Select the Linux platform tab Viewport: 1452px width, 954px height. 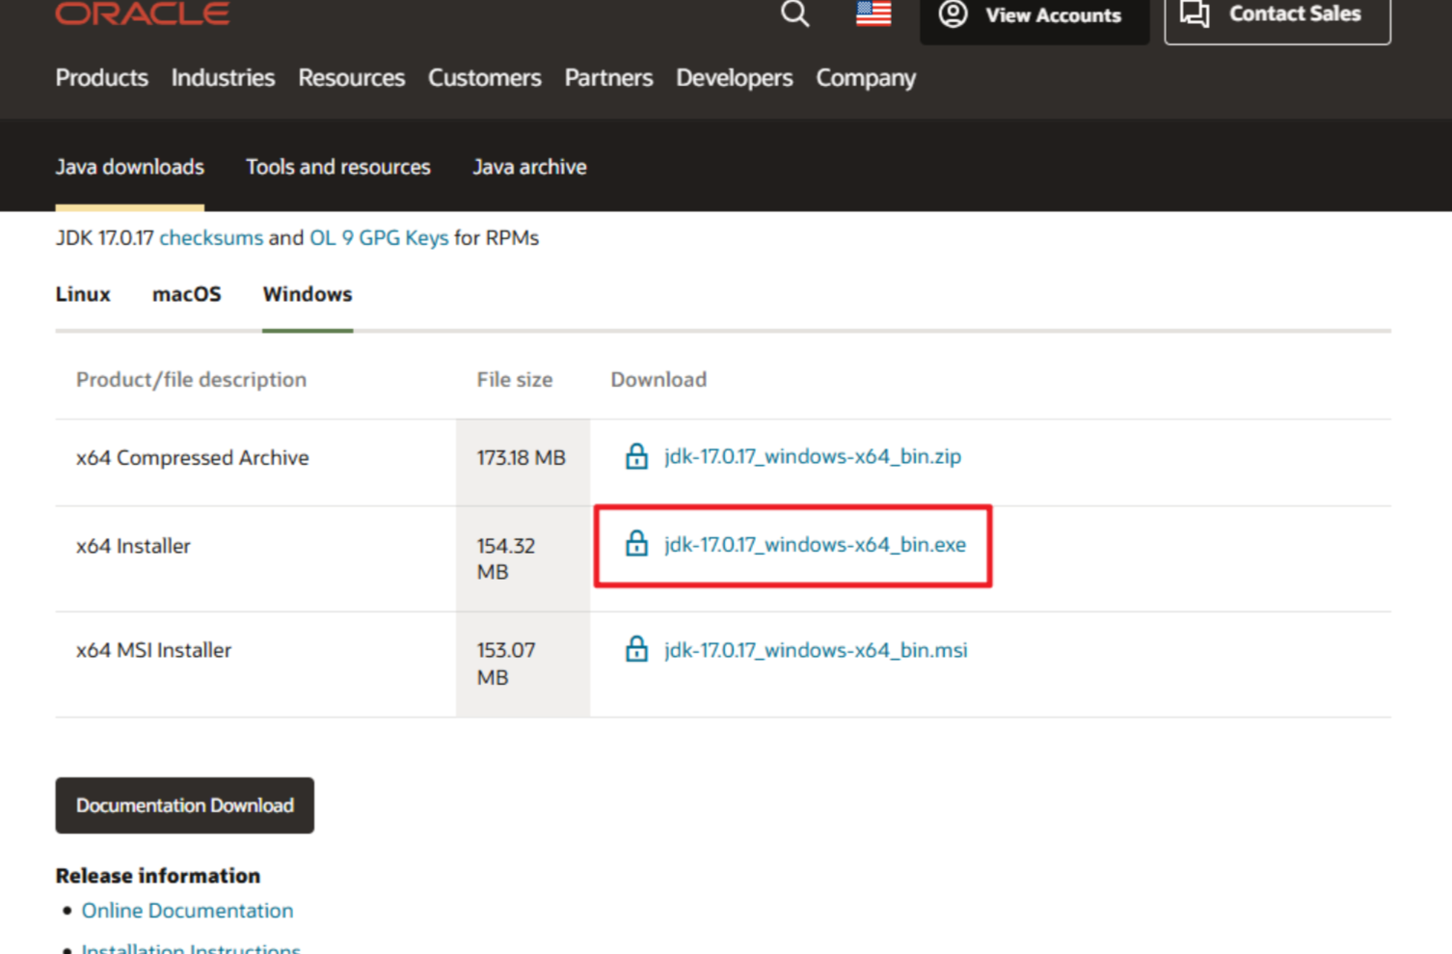tap(83, 294)
